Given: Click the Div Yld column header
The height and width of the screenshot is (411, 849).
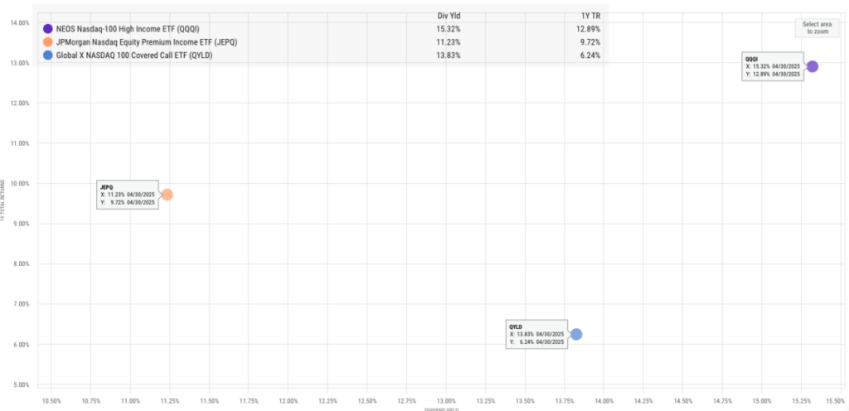Looking at the screenshot, I should point(449,16).
